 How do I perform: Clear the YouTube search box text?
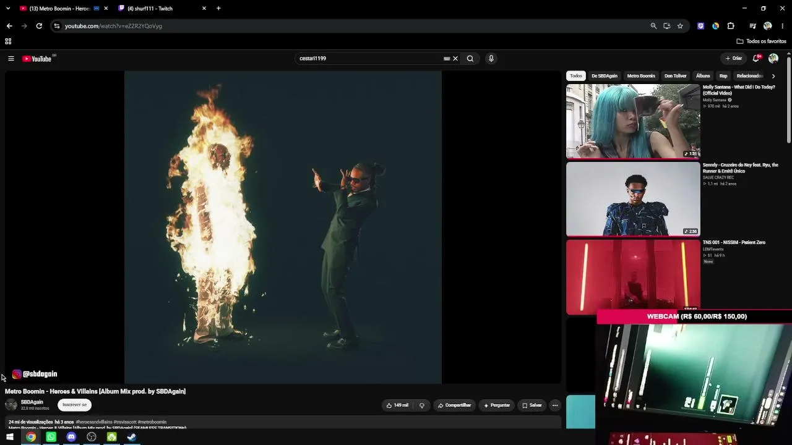tap(455, 59)
